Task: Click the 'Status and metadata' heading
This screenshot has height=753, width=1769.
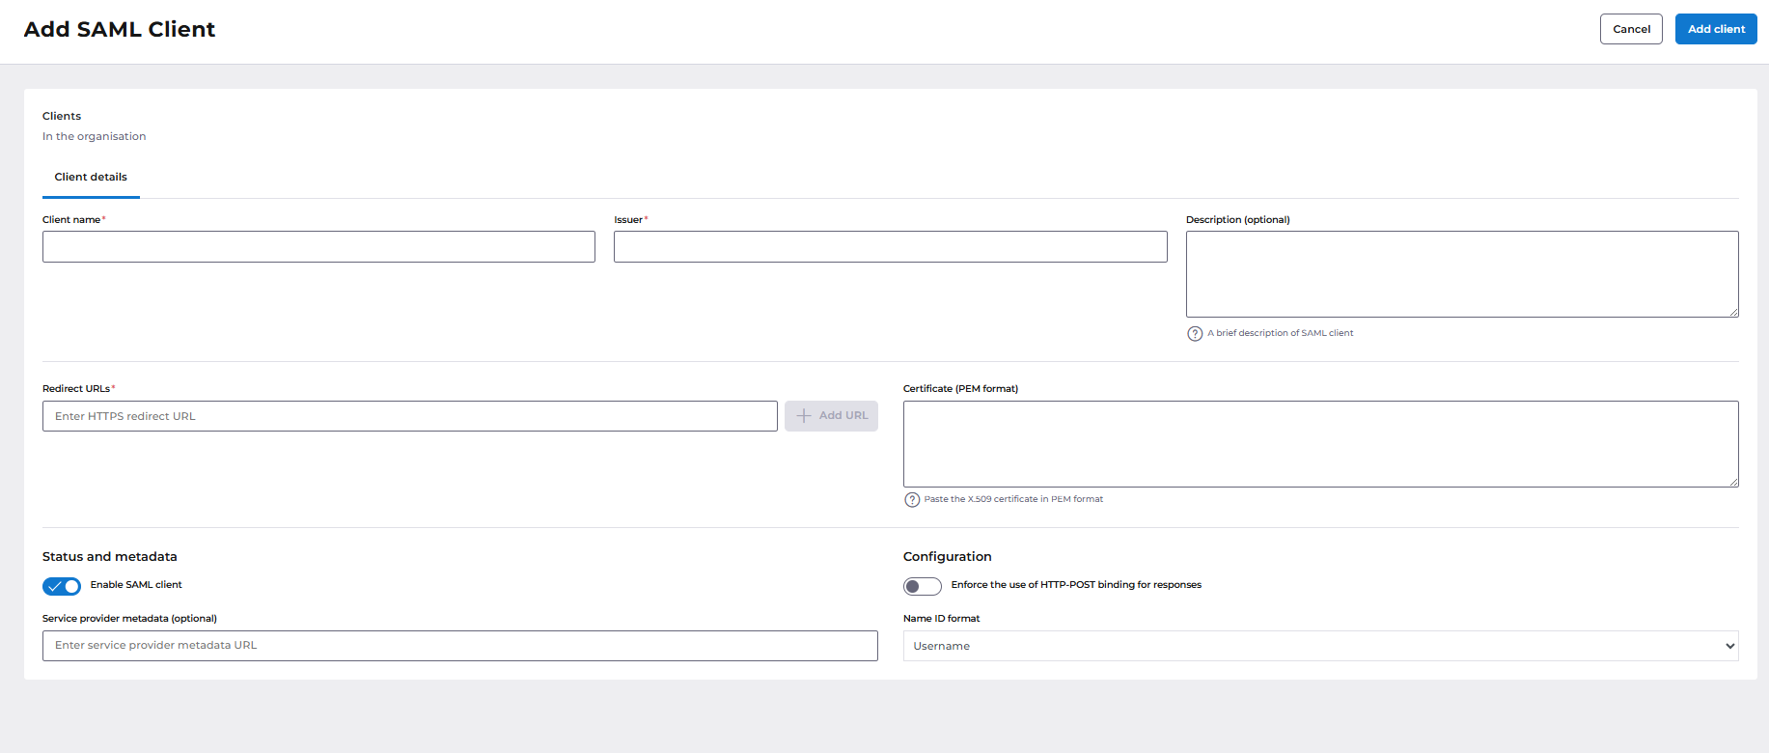Action: tap(110, 557)
